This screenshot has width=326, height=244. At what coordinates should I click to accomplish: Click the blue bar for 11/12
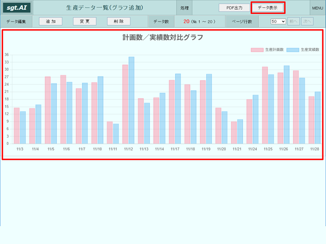[x=131, y=100]
